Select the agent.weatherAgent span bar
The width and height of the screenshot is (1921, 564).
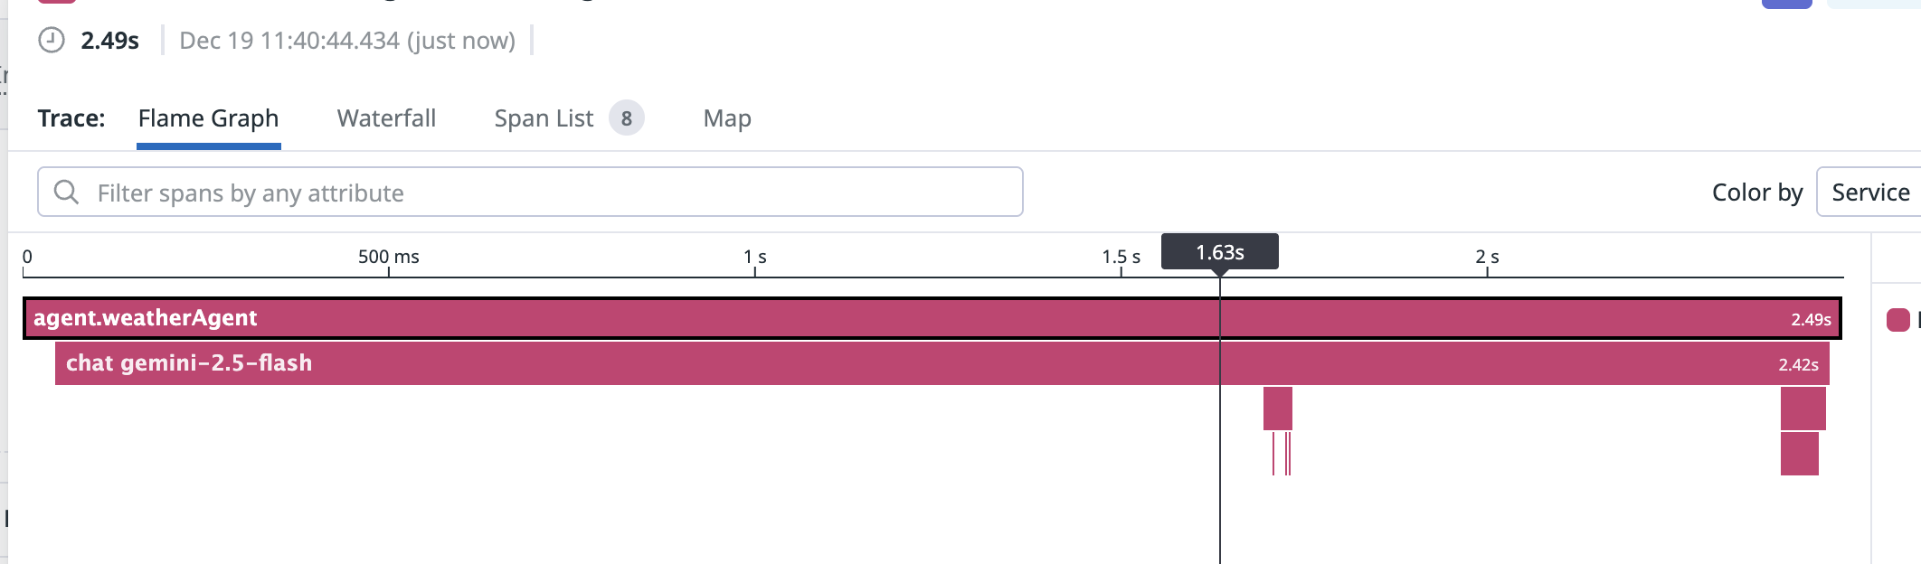click(x=633, y=318)
